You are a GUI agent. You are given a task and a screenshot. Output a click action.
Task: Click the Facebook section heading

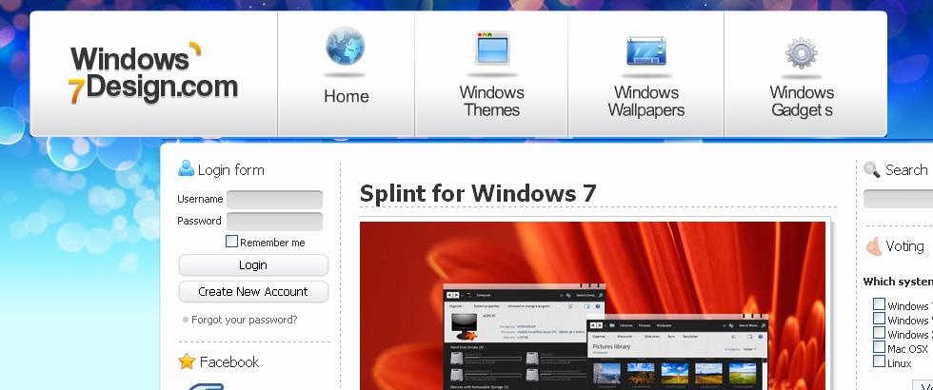[x=229, y=362]
